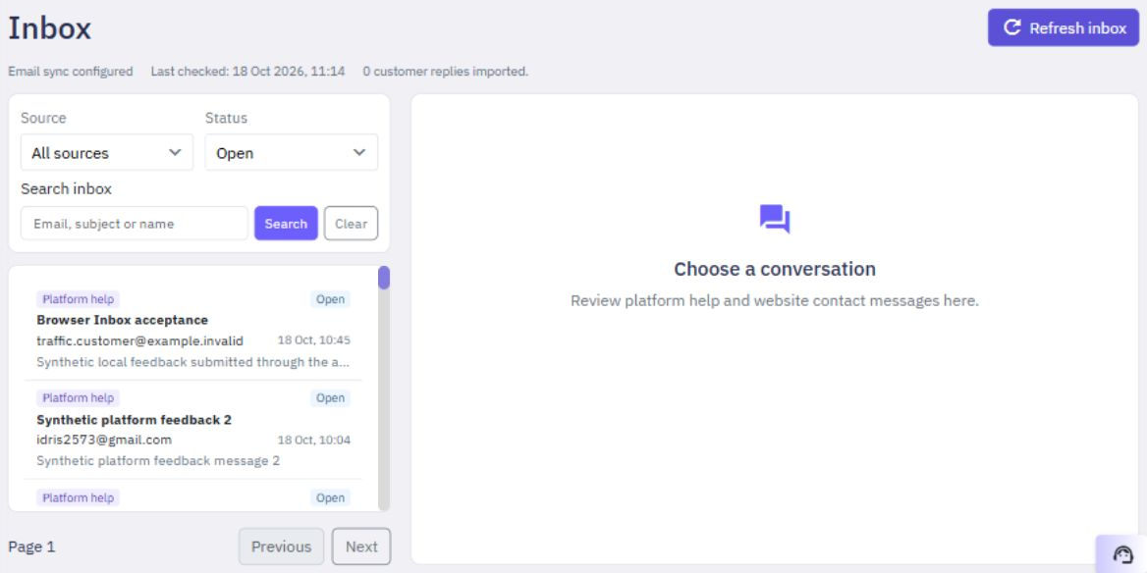The height and width of the screenshot is (573, 1147).
Task: Click the refresh arrow icon in Refresh inbox
Action: [1011, 27]
